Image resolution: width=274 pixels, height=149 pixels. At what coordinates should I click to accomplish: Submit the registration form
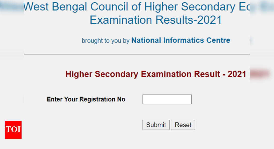click(156, 125)
